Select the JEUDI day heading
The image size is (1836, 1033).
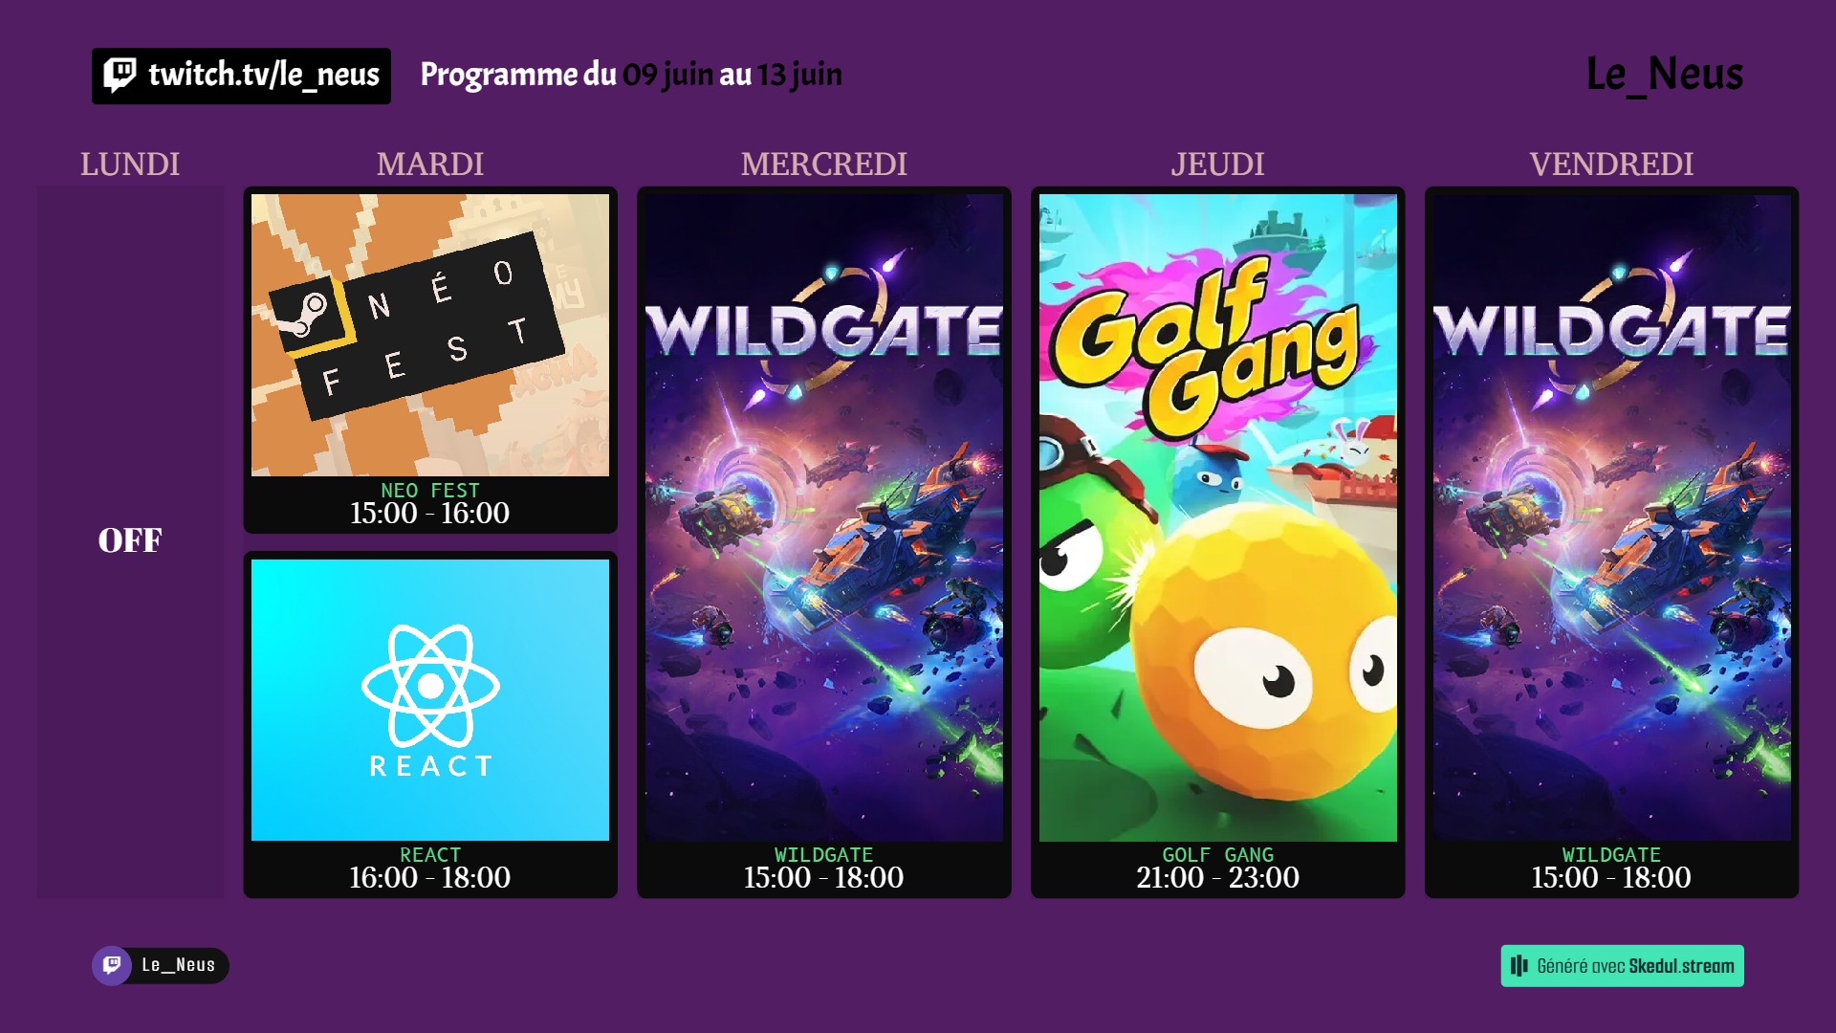point(1217,165)
